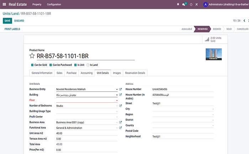
Task: Open the Country dropdown
Action: click(x=213, y=126)
